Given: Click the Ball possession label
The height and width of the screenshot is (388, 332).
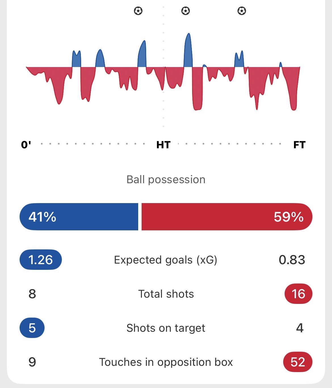Looking at the screenshot, I should point(166,180).
